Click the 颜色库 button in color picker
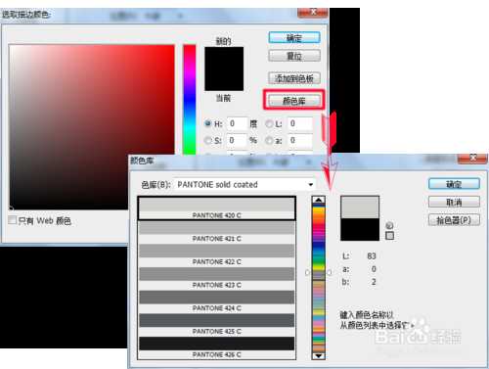The height and width of the screenshot is (369, 489). coord(294,101)
